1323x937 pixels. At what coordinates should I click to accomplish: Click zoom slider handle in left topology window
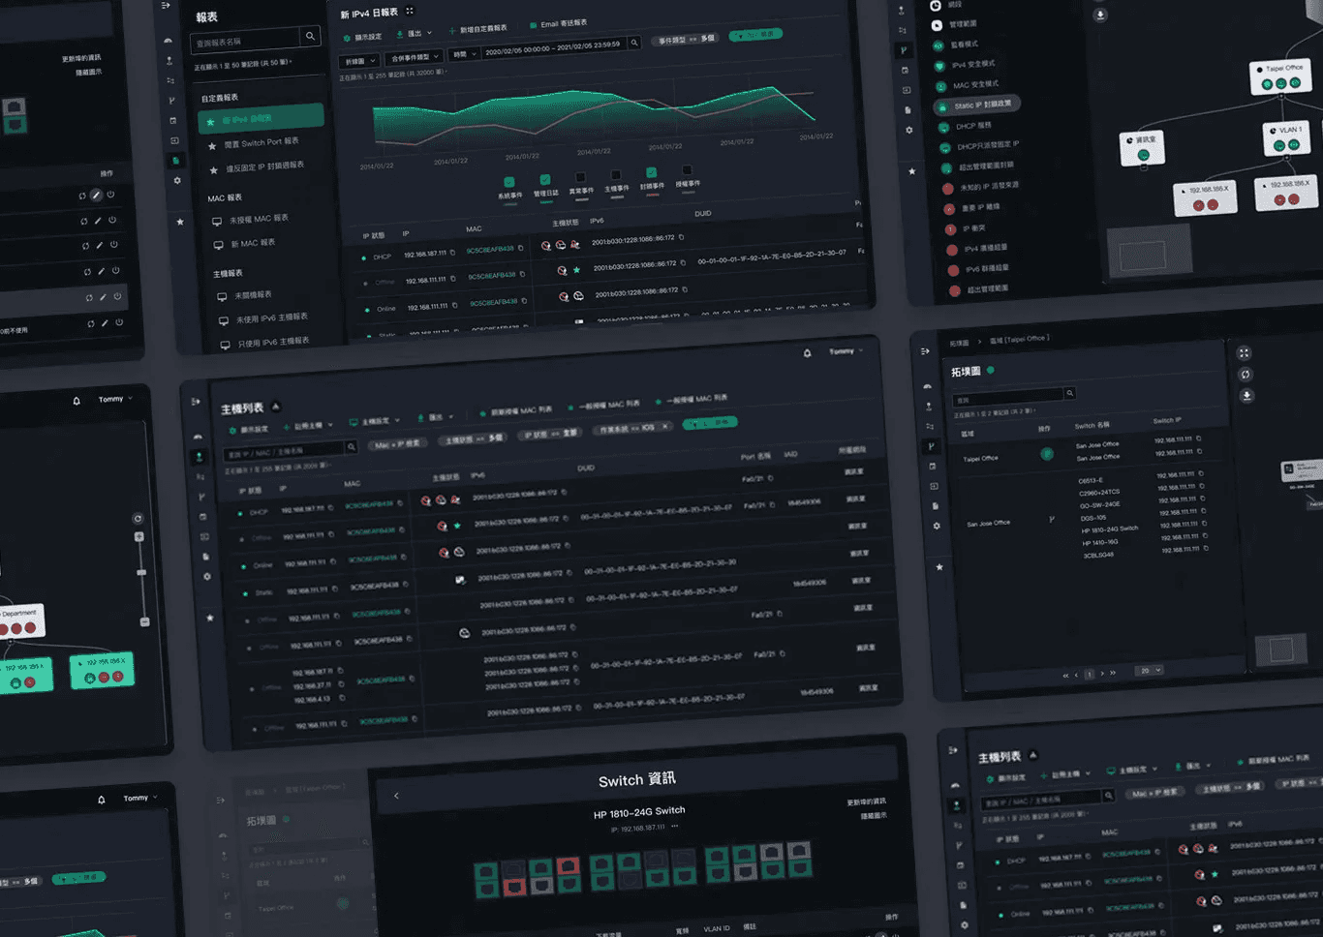pyautogui.click(x=141, y=573)
